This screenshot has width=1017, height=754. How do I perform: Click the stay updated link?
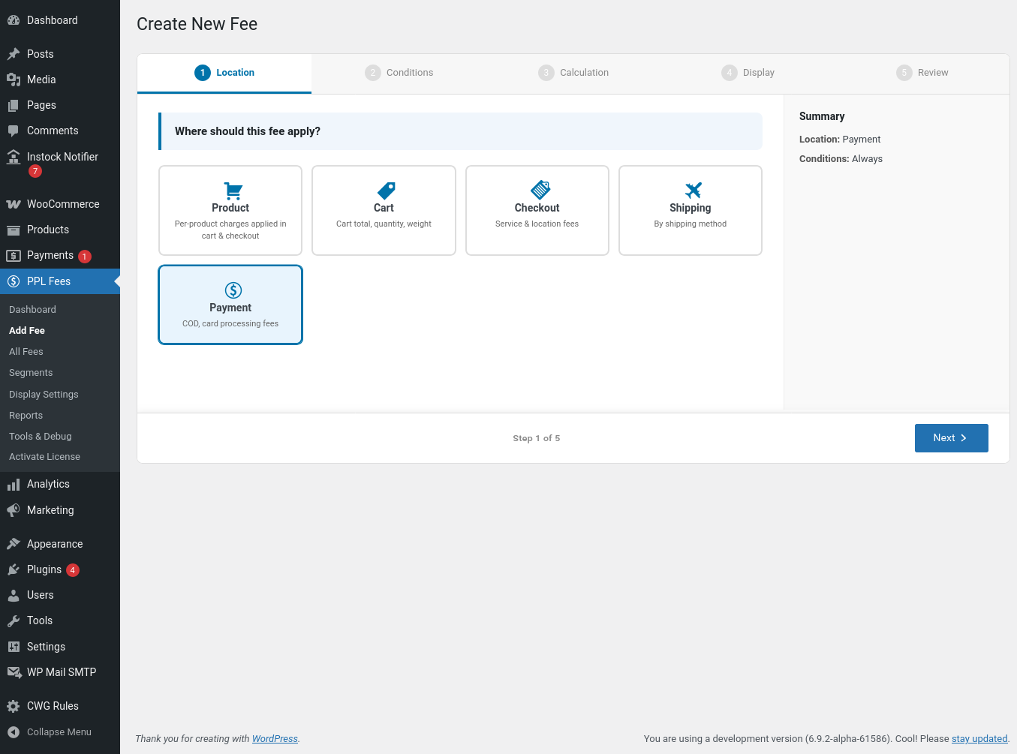pyautogui.click(x=979, y=739)
